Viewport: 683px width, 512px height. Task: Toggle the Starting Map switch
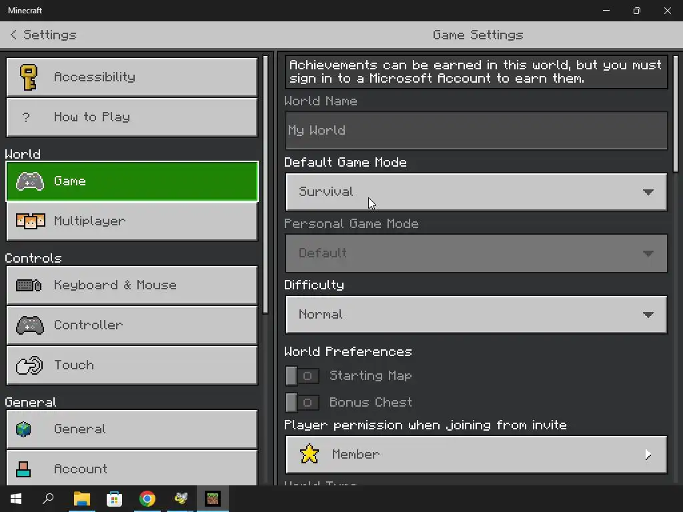[x=302, y=376]
